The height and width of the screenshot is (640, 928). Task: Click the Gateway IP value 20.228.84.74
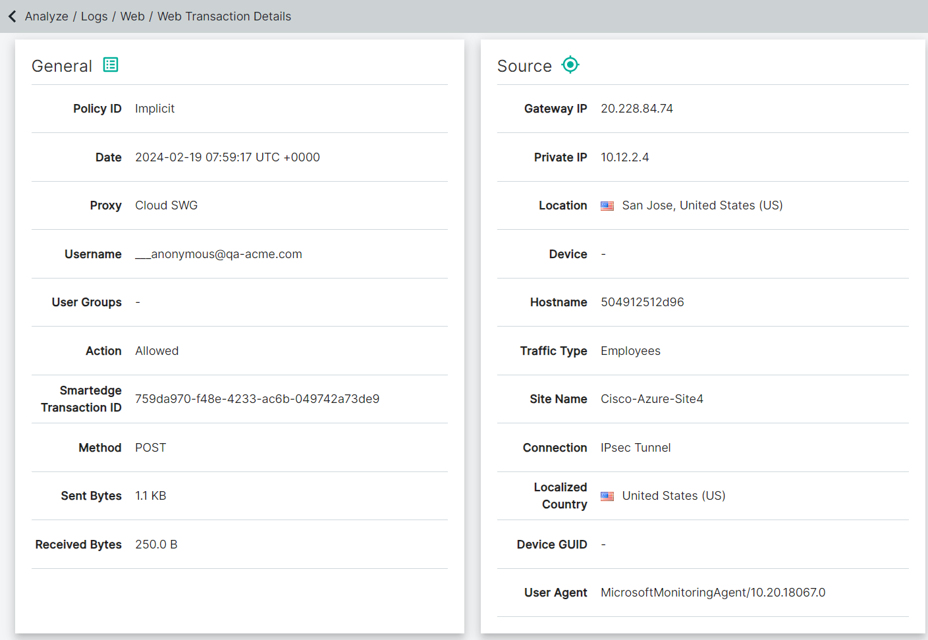637,108
